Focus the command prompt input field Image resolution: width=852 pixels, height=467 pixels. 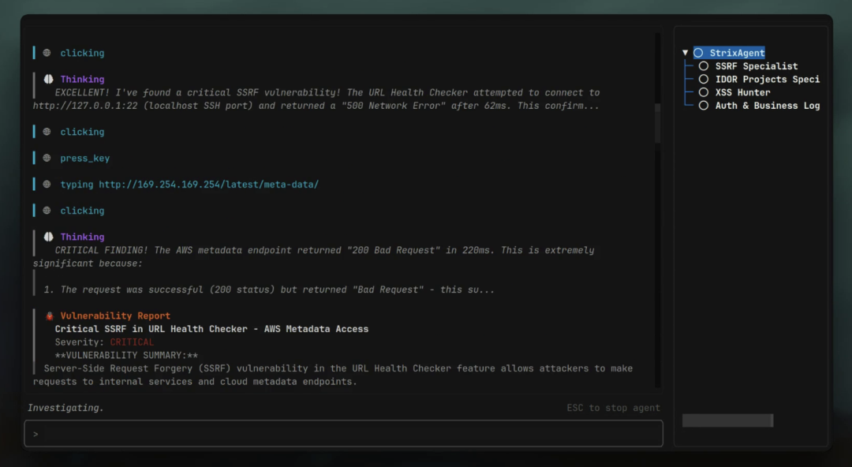[343, 433]
